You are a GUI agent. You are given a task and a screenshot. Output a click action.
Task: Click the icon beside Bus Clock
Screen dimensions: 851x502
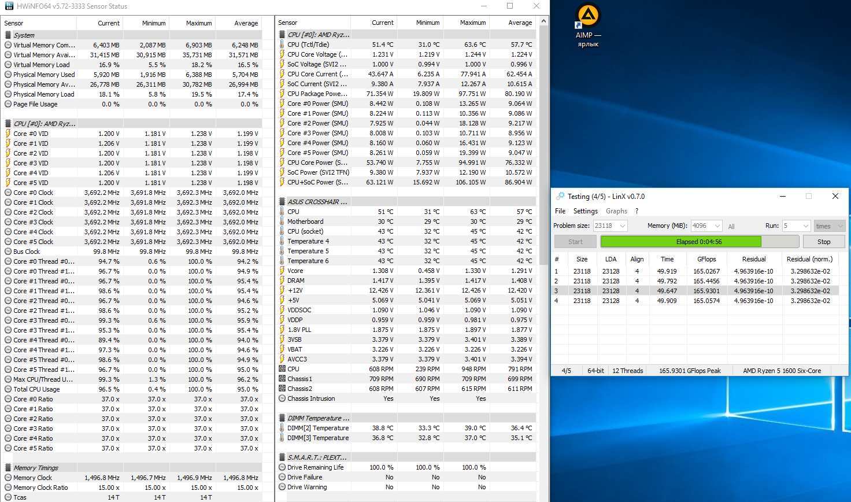click(x=8, y=252)
